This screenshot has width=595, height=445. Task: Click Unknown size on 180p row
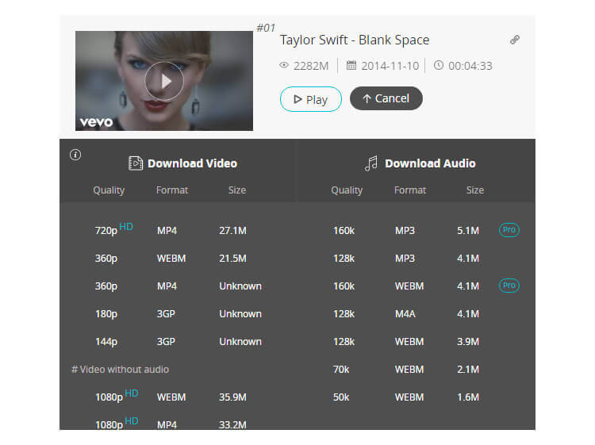click(240, 314)
